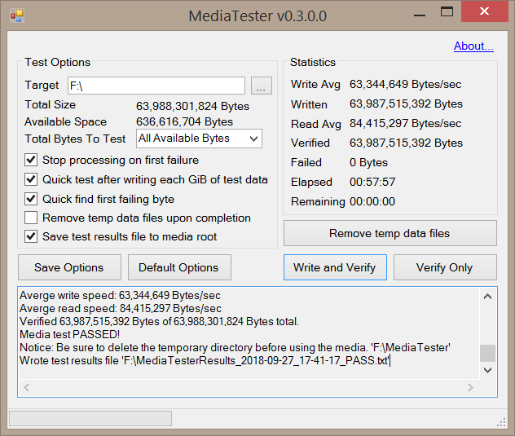515x436 pixels.
Task: Click the log's horizontal scrollbar right arrow
Action: pos(472,386)
